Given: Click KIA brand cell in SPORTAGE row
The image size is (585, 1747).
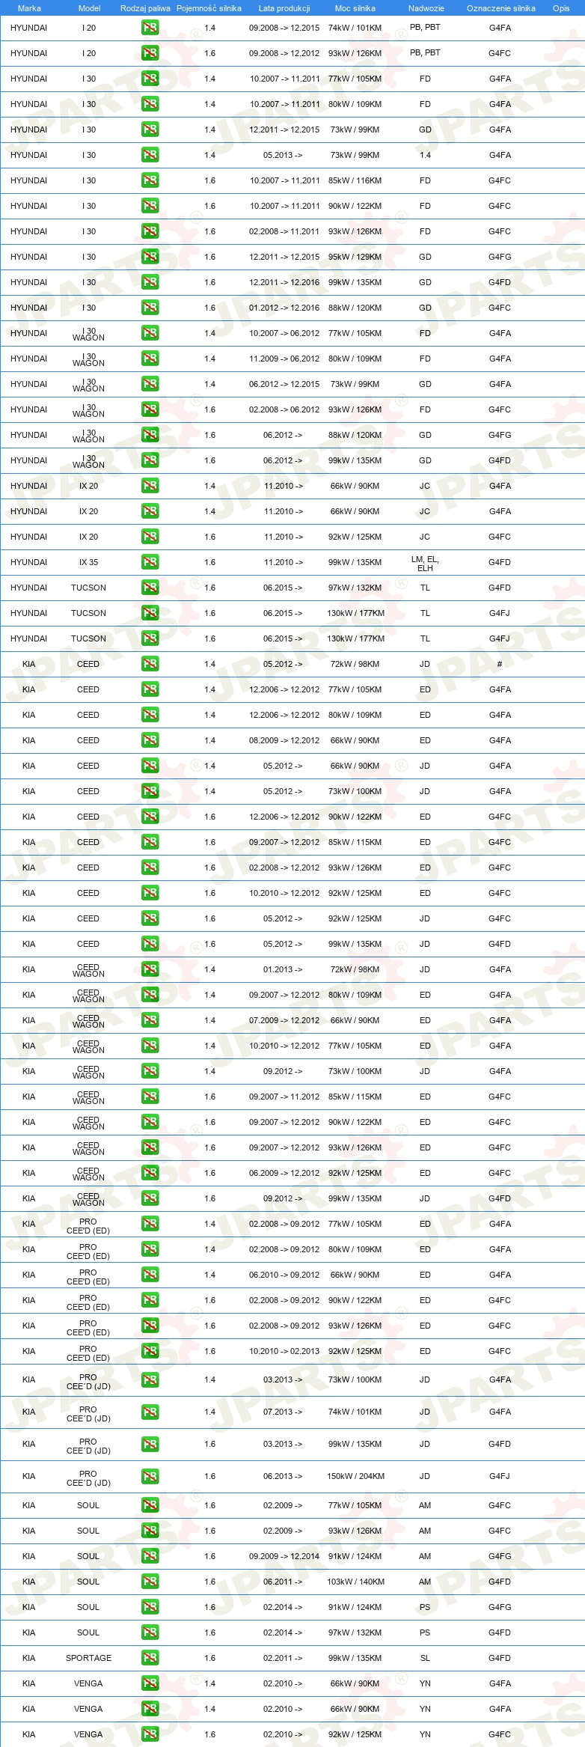Looking at the screenshot, I should click(28, 1658).
